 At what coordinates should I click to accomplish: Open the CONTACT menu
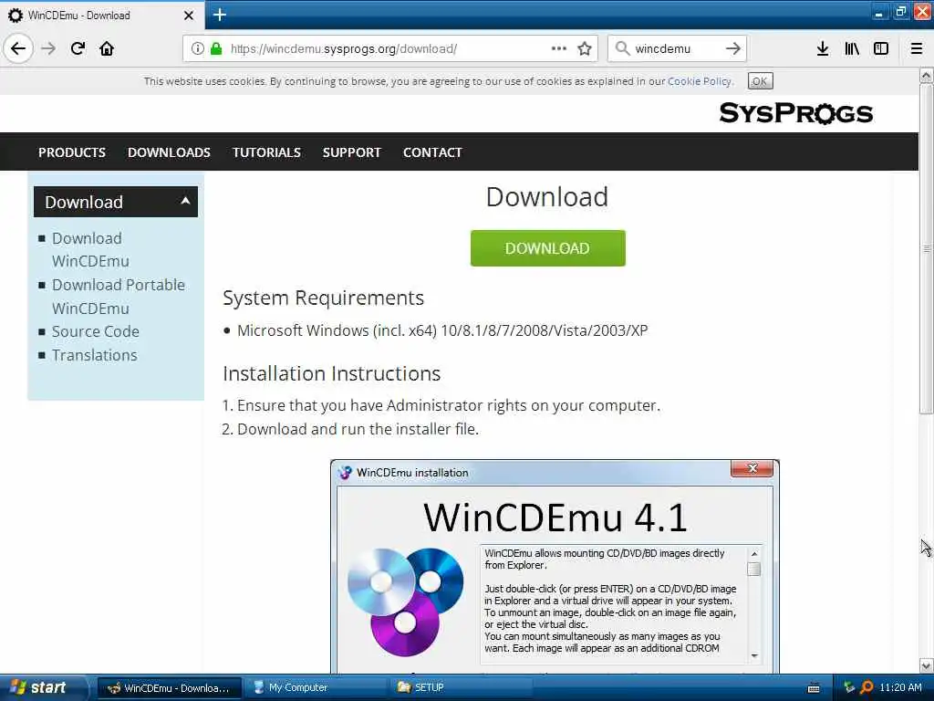(432, 152)
